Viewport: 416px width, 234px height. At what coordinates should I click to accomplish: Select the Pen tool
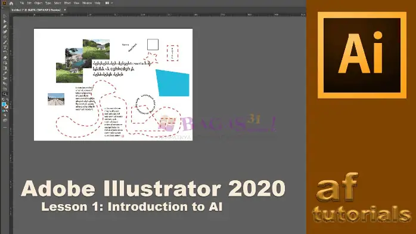5,27
